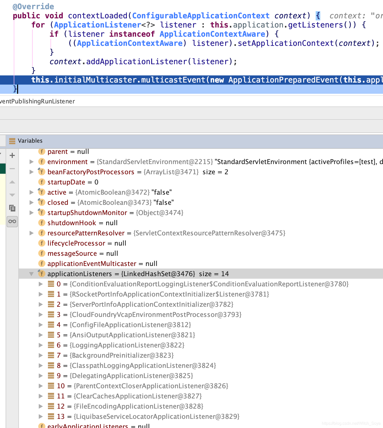Expand the startupShutdownMonitor node
This screenshot has width=383, height=428.
[x=32, y=213]
